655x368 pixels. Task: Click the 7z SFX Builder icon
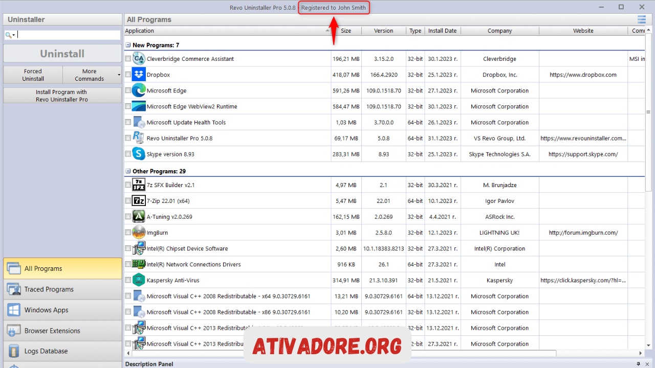point(139,185)
